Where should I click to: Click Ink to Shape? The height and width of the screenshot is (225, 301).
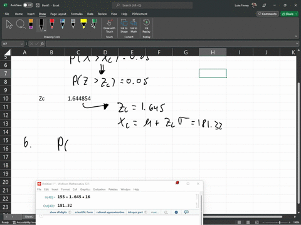(124, 26)
